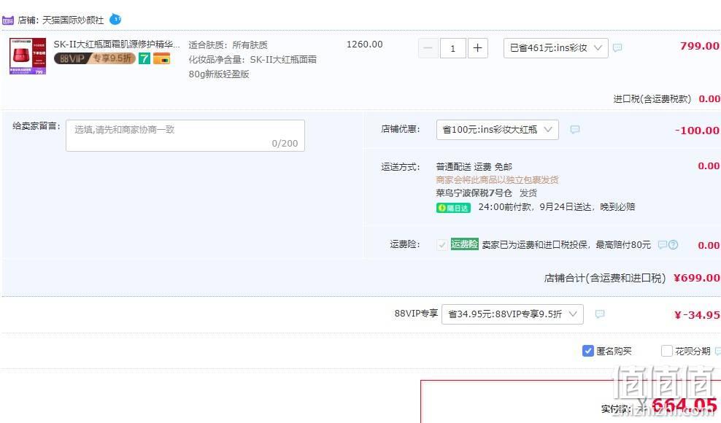Click 普通配送 运费 免邮 shipping option
The width and height of the screenshot is (721, 423).
(474, 166)
